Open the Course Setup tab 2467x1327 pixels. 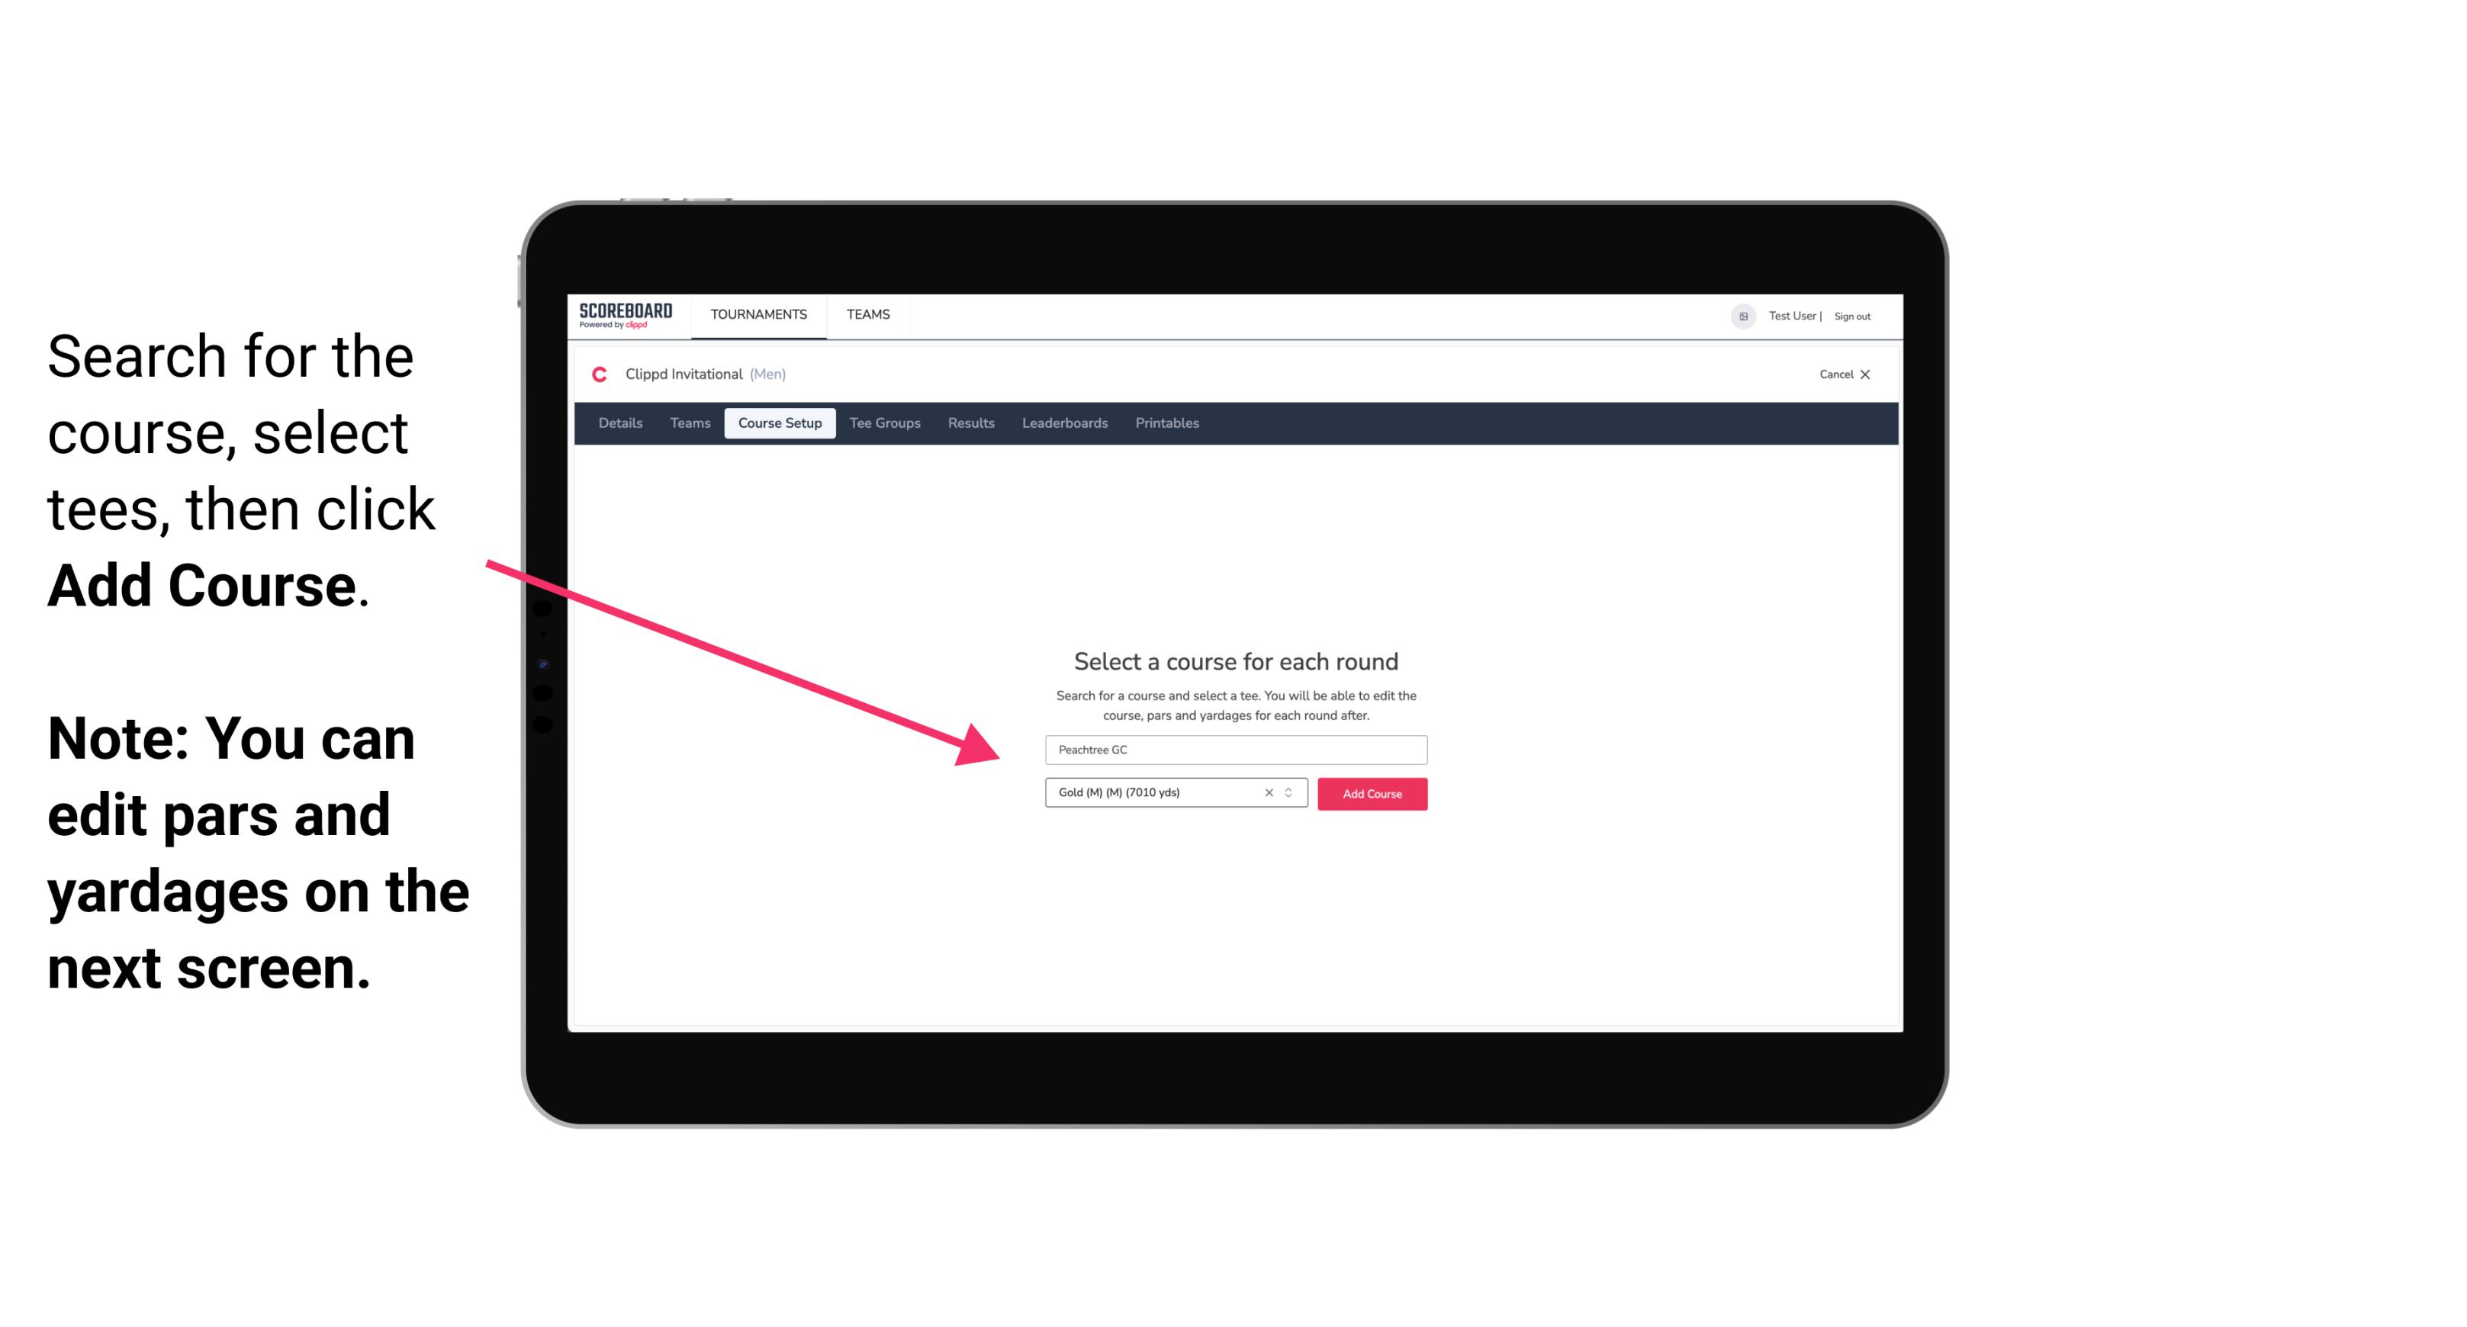(x=780, y=423)
